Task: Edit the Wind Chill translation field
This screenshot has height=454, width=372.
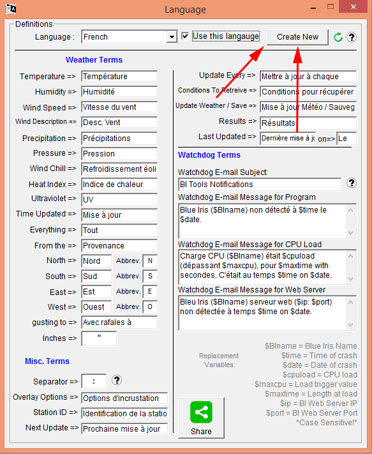Action: pos(119,169)
